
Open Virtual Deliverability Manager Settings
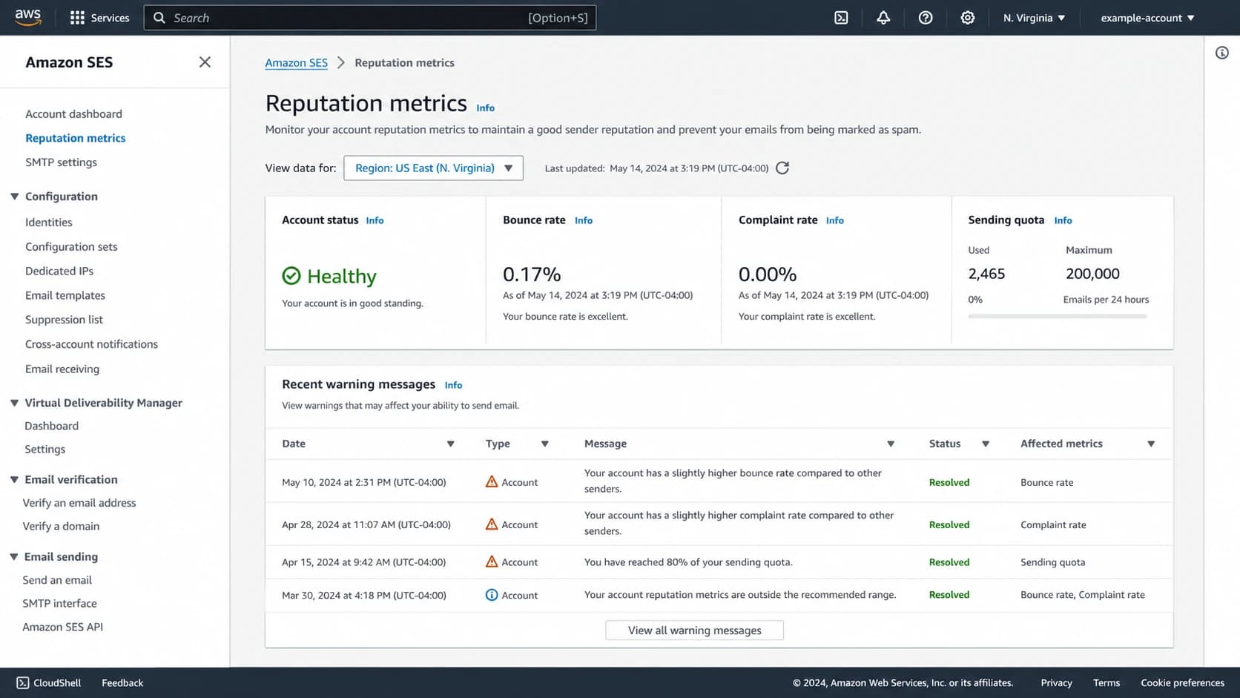(44, 450)
